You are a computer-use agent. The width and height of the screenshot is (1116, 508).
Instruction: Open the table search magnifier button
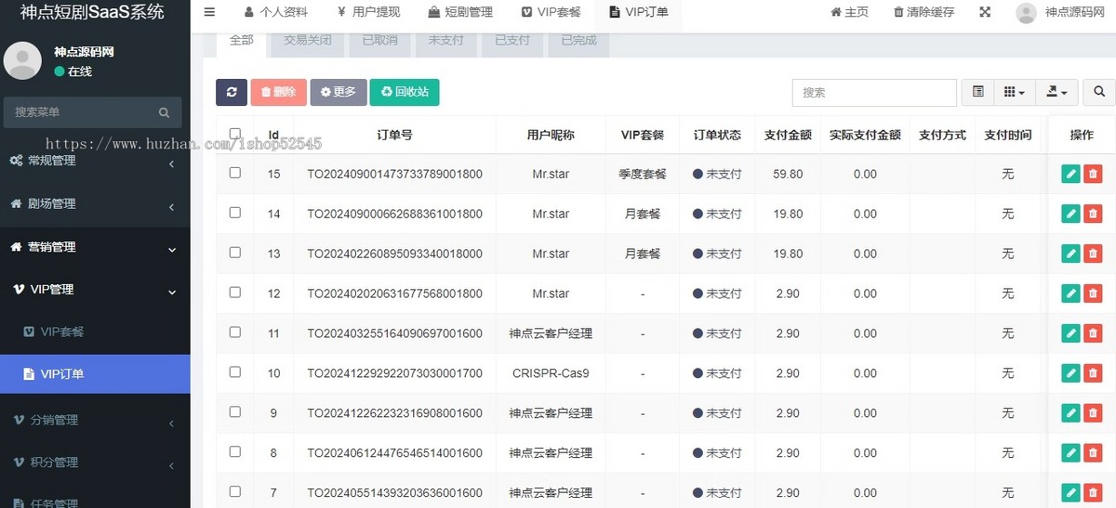1099,92
